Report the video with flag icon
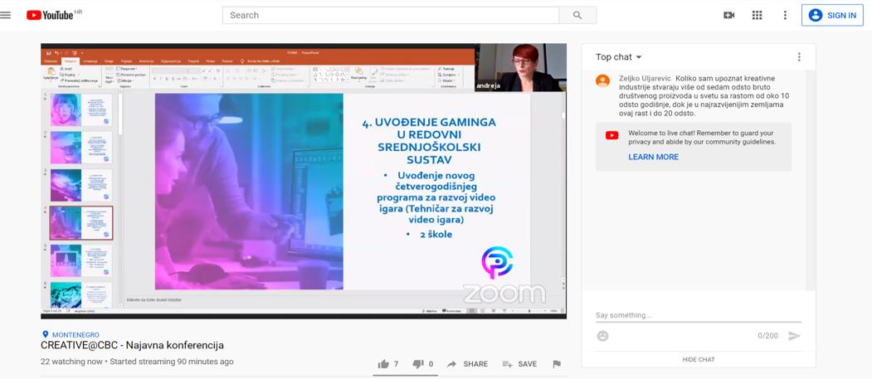 (x=557, y=364)
